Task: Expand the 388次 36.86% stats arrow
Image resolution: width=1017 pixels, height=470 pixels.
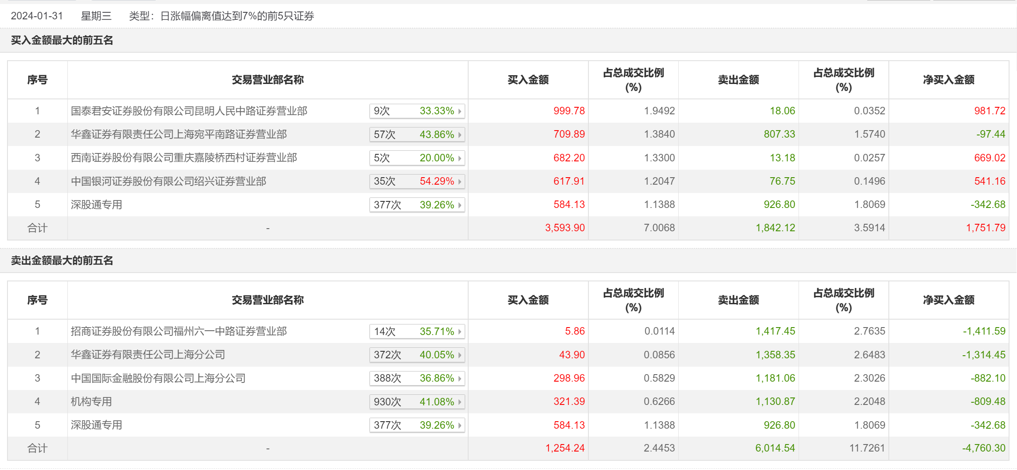Action: 459,379
